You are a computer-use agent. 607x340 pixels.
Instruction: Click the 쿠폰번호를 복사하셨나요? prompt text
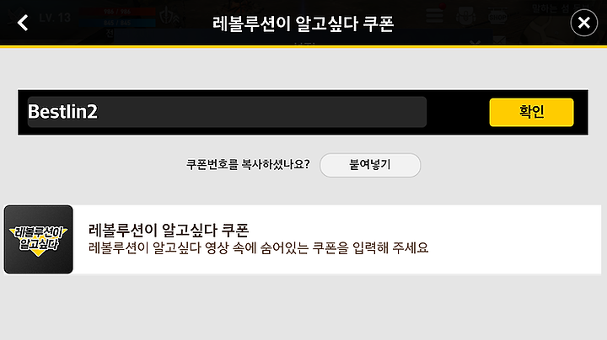coord(248,165)
